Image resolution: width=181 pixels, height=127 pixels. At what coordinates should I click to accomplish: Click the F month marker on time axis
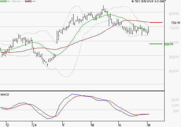(x=64, y=125)
